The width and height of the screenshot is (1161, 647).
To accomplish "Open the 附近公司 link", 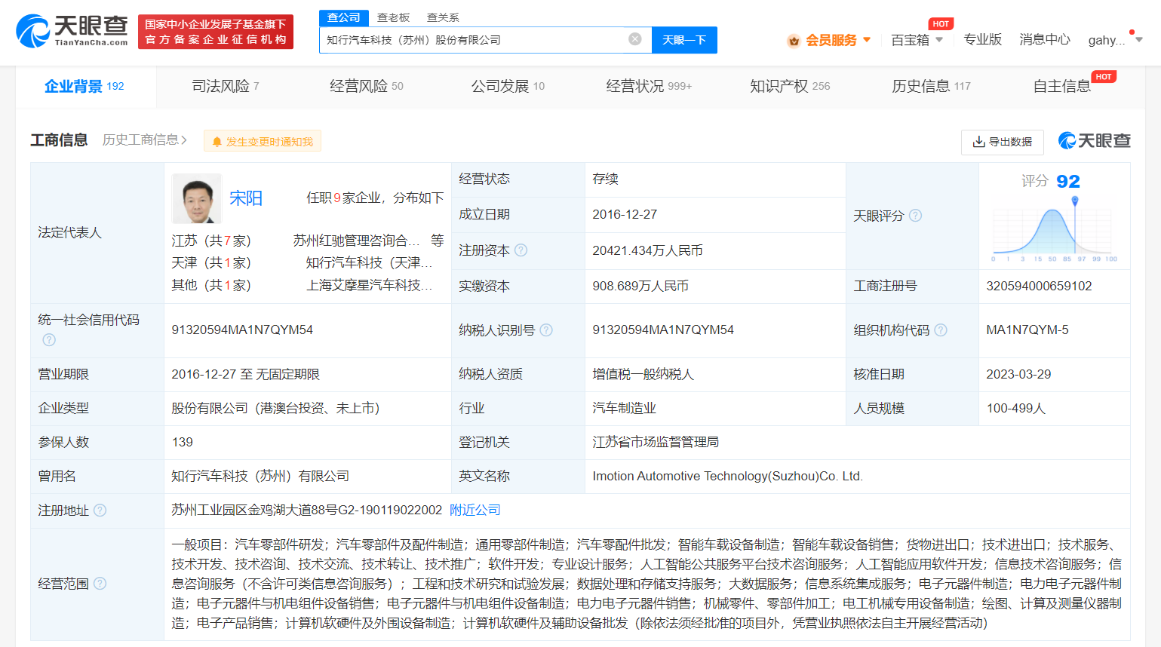I will 475,510.
